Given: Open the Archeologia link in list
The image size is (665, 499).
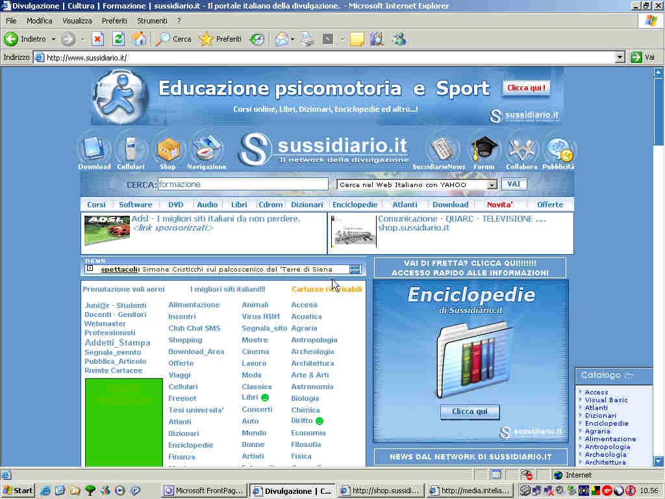Looking at the screenshot, I should (x=312, y=352).
